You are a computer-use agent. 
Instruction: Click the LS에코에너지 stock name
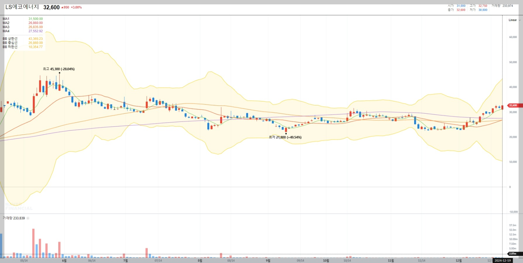pyautogui.click(x=22, y=7)
